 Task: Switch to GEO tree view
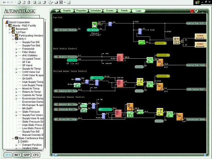[x=8, y=155]
